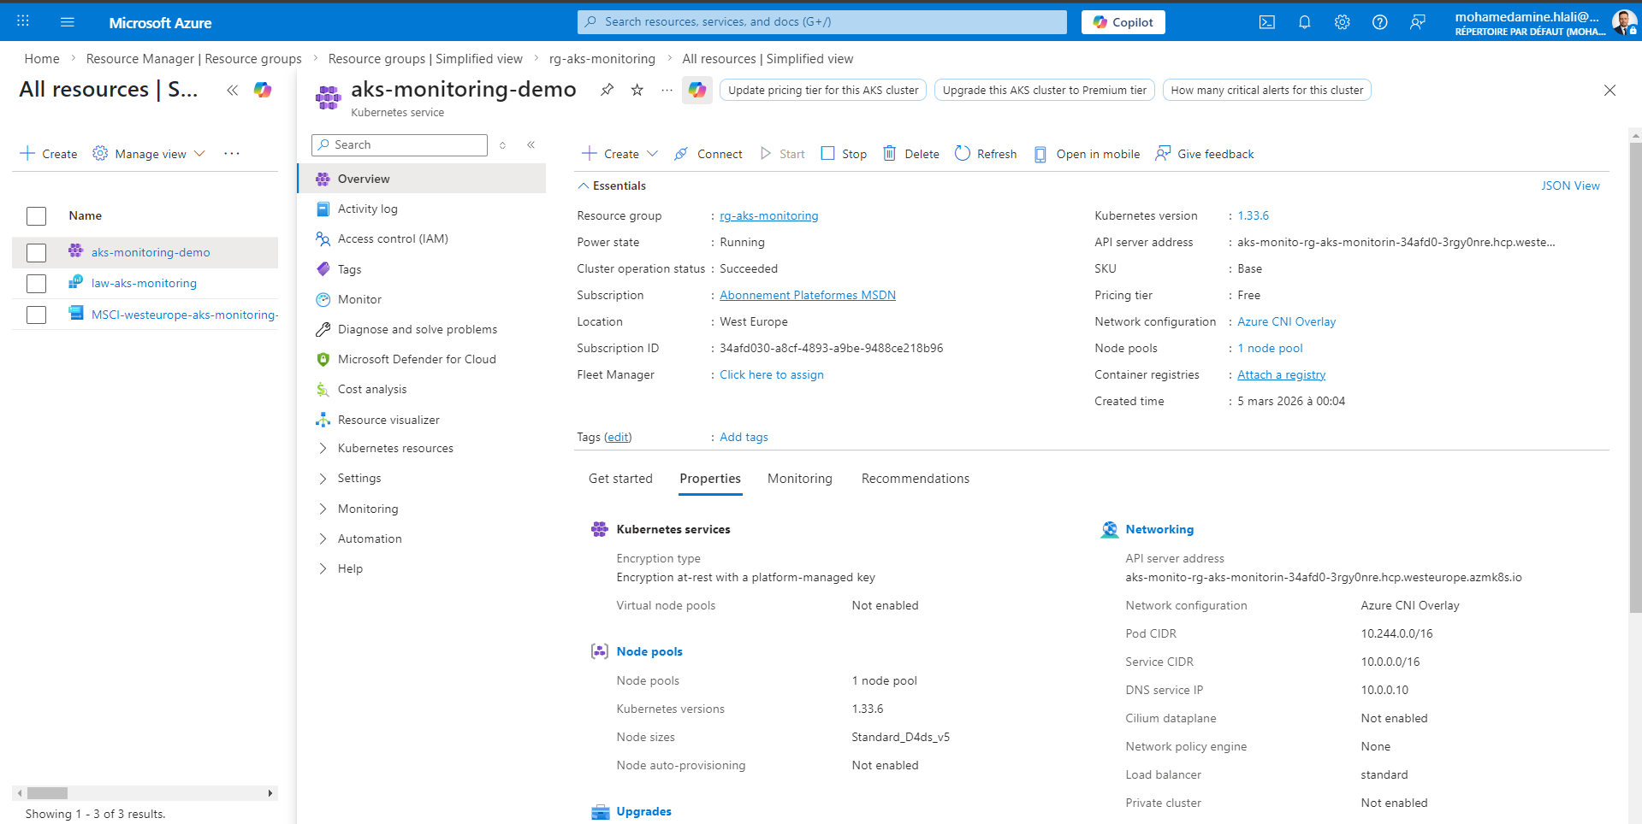
Task: Collapse the Essentials section
Action: pyautogui.click(x=611, y=185)
